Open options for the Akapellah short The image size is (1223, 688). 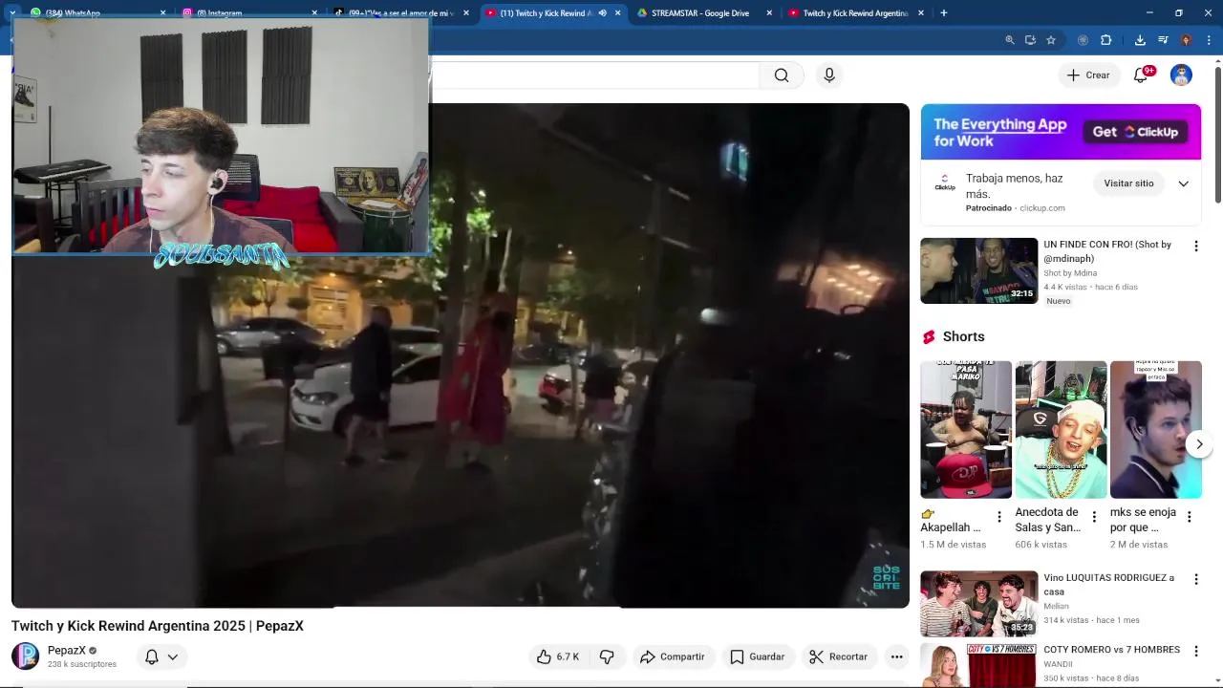tap(999, 517)
